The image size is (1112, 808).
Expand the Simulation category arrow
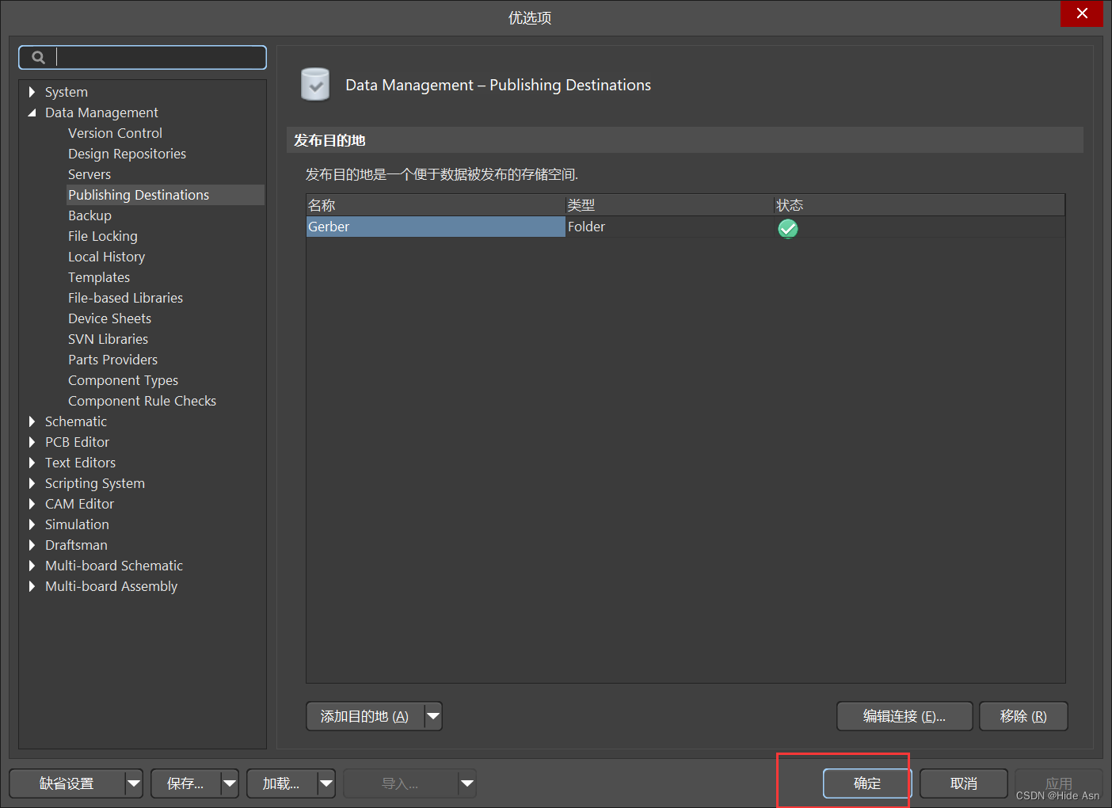32,524
